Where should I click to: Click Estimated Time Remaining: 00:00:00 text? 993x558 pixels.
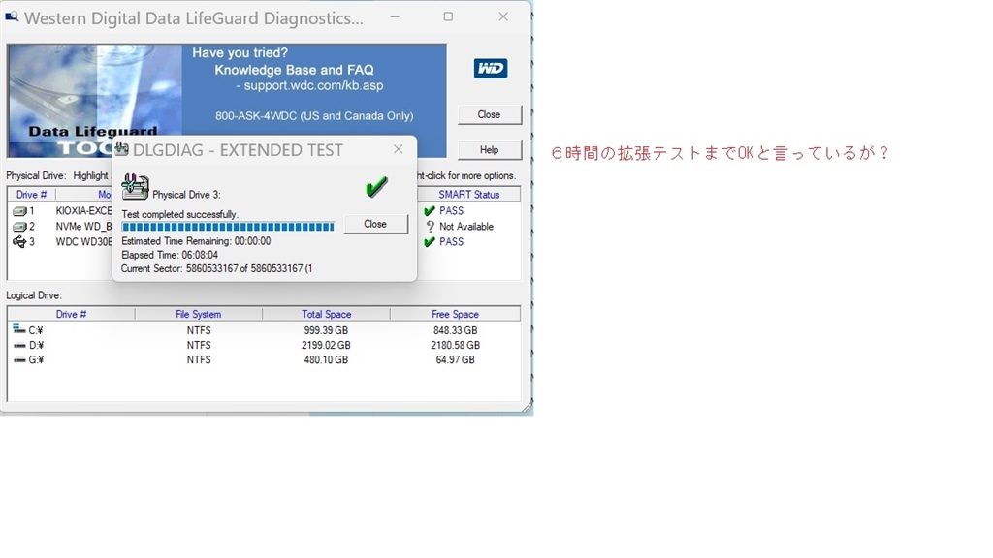(196, 241)
